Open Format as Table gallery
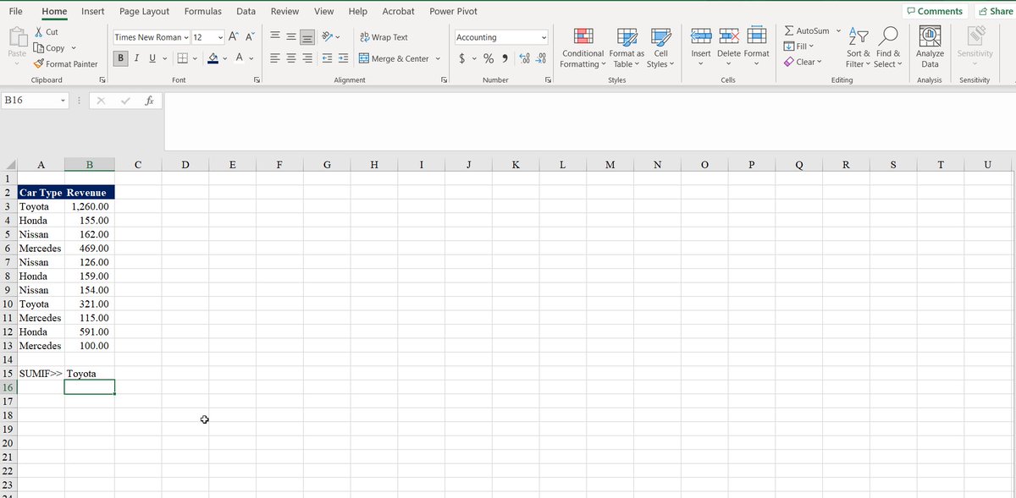Viewport: 1016px width, 498px height. tap(627, 48)
